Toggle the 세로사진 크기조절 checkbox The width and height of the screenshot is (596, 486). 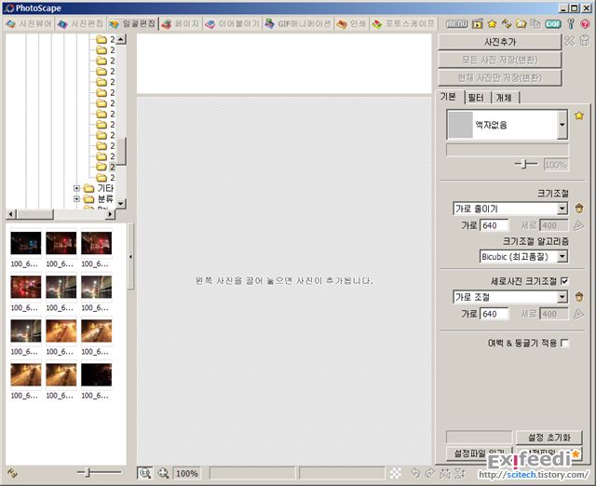pyautogui.click(x=565, y=281)
